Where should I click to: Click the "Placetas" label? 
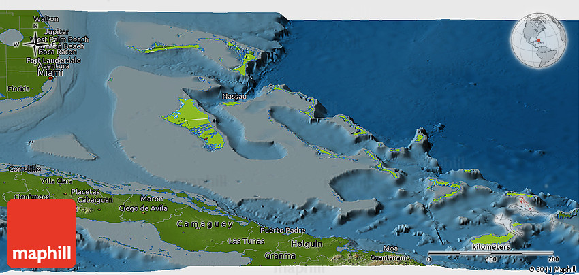[x=85, y=192]
